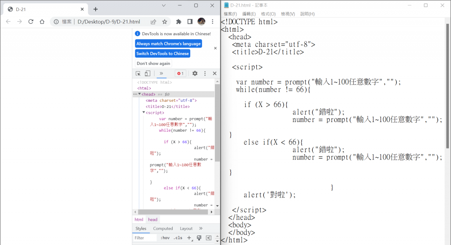Toggle computed styles sidebar icon

(208, 238)
